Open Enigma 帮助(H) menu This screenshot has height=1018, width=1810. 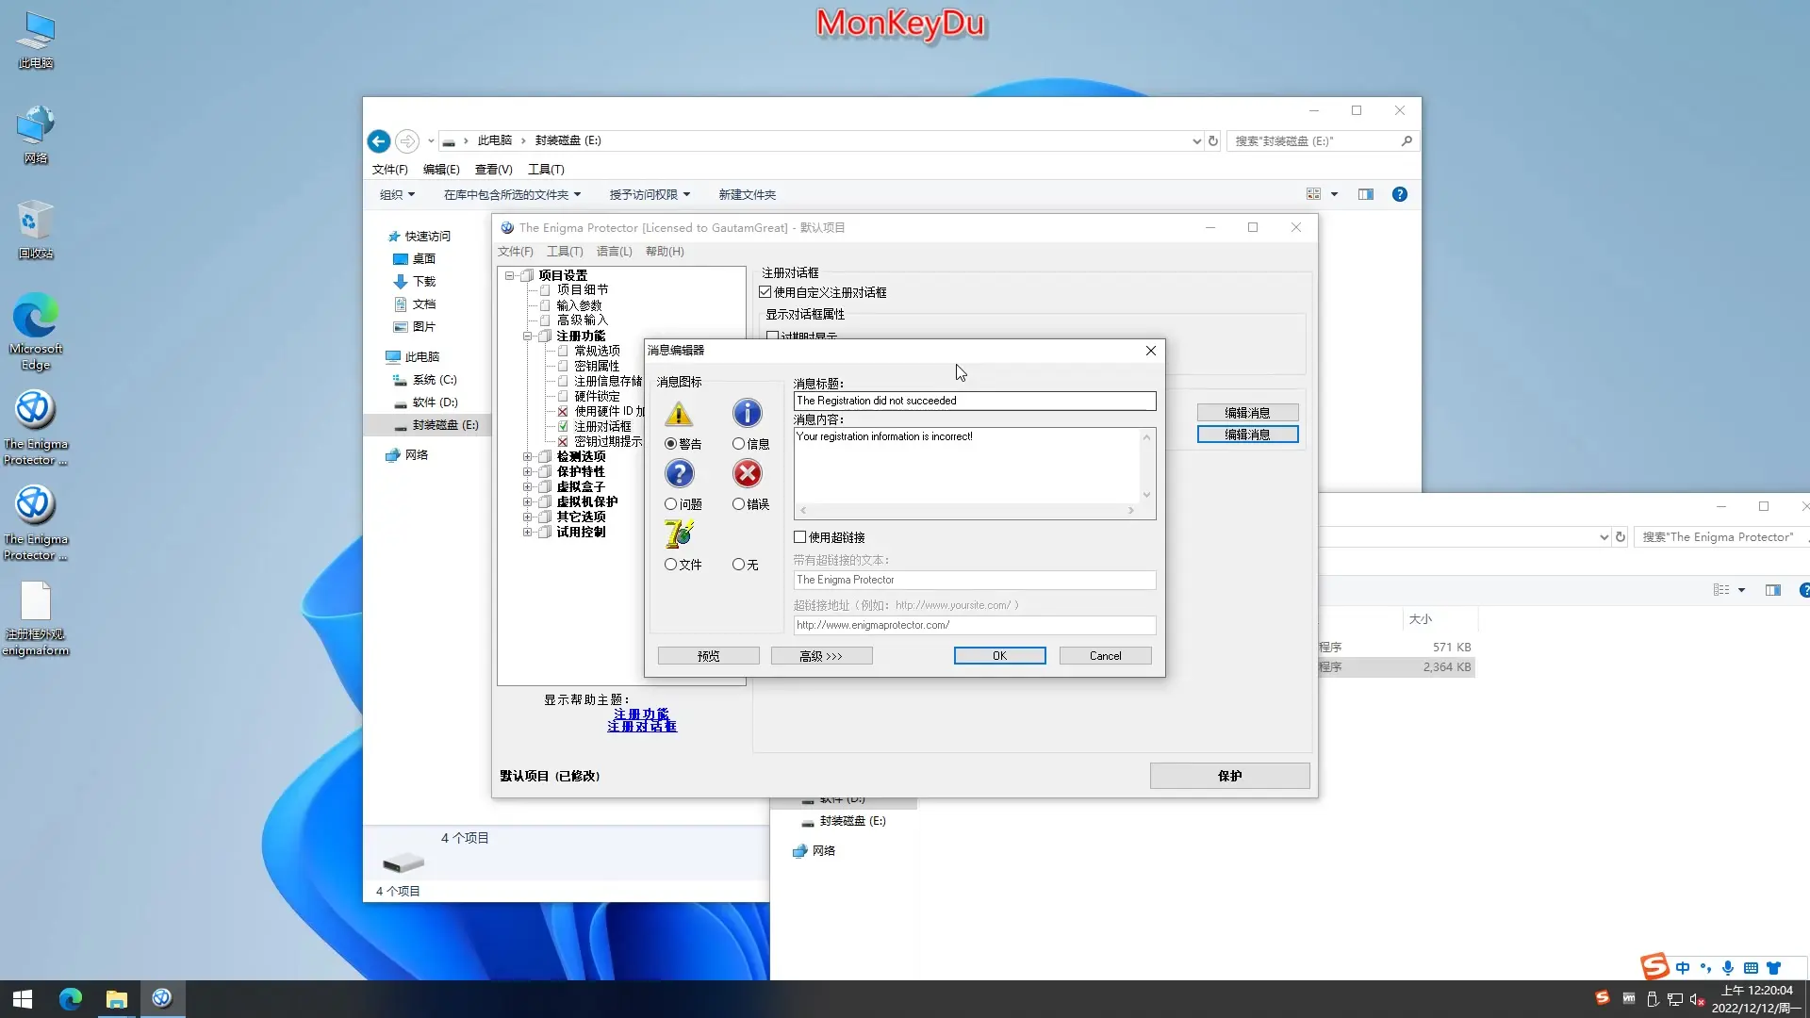pyautogui.click(x=665, y=252)
